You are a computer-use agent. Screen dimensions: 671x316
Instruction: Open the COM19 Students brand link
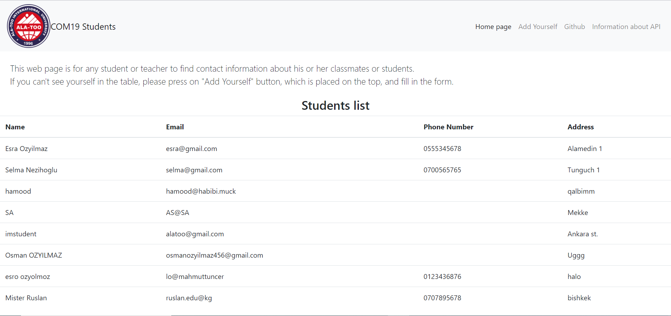[83, 27]
